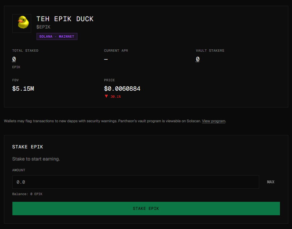The height and width of the screenshot is (229, 292).
Task: Click the Current APR dash value
Action: point(106,59)
